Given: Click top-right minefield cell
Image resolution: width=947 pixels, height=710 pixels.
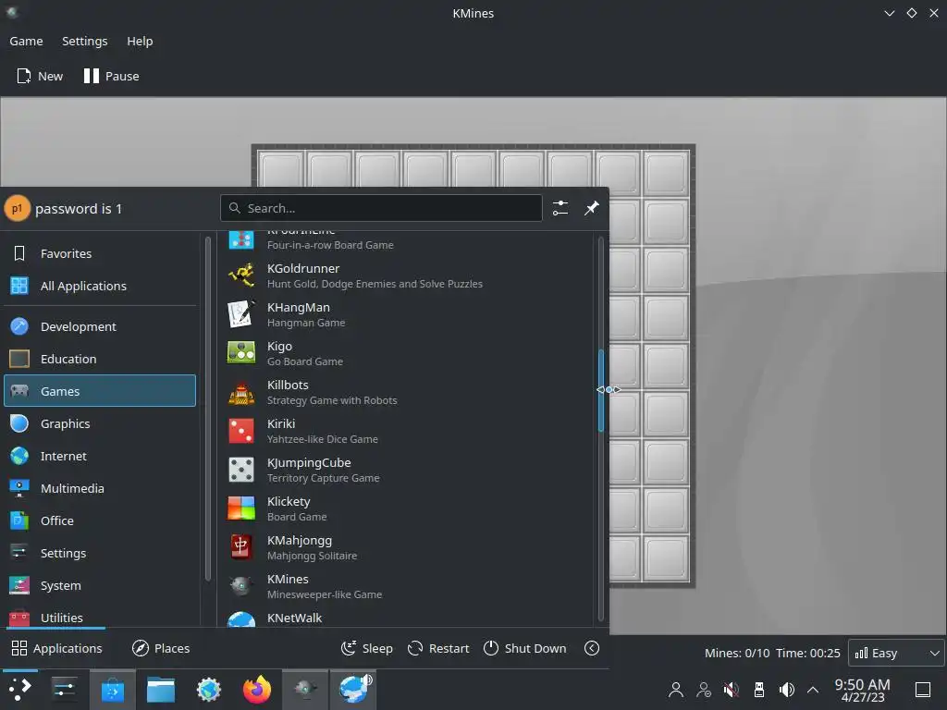Looking at the screenshot, I should click(x=666, y=173).
